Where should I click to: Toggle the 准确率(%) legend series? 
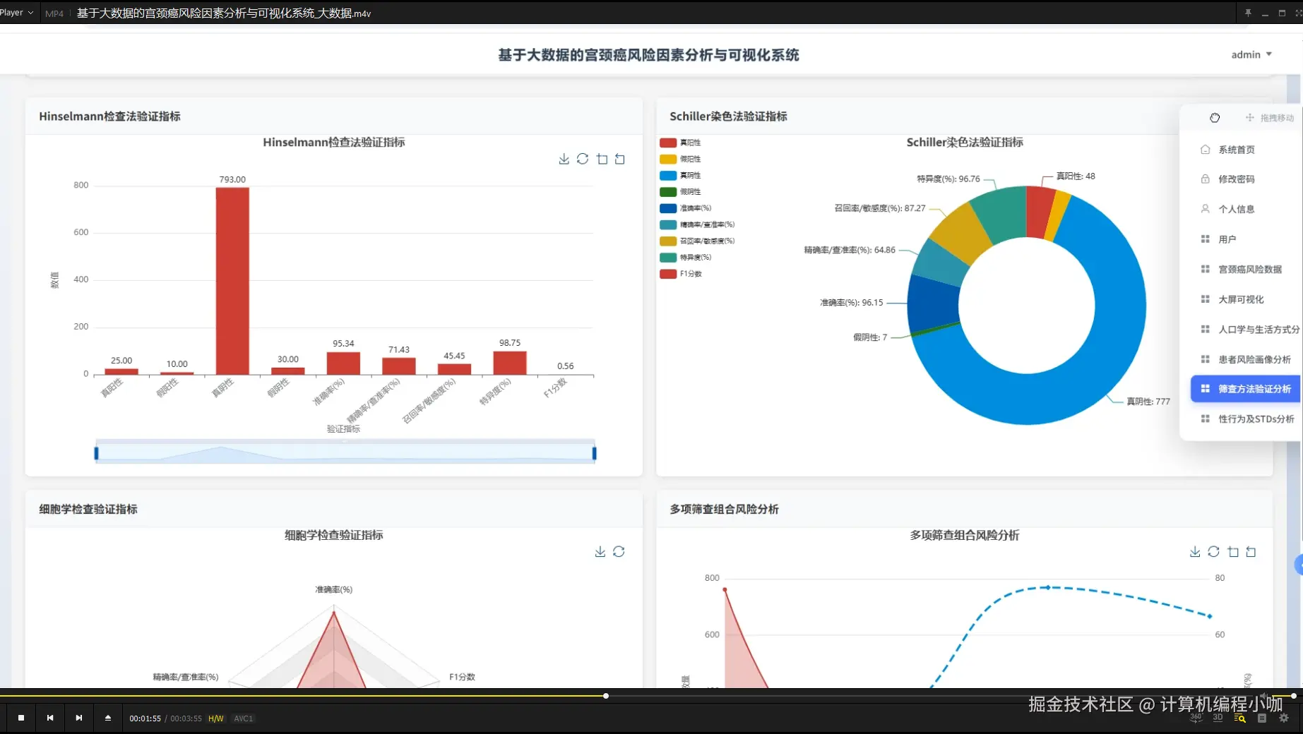686,208
